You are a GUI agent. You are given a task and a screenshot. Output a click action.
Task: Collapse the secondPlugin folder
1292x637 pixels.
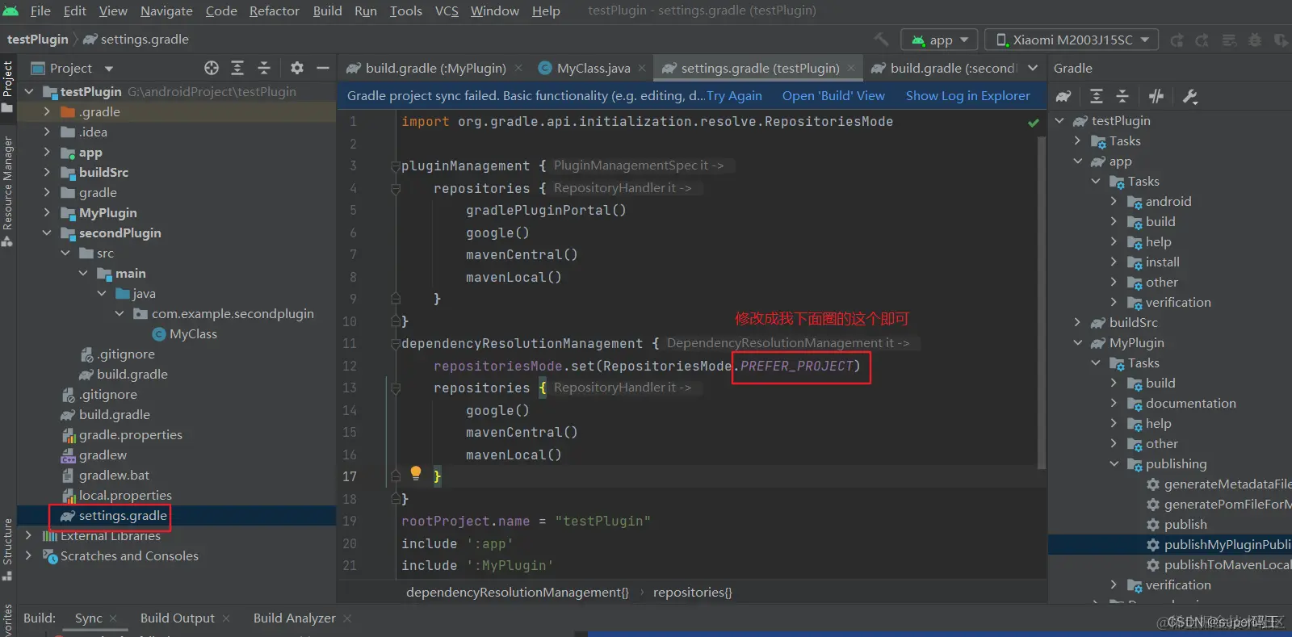click(x=47, y=233)
